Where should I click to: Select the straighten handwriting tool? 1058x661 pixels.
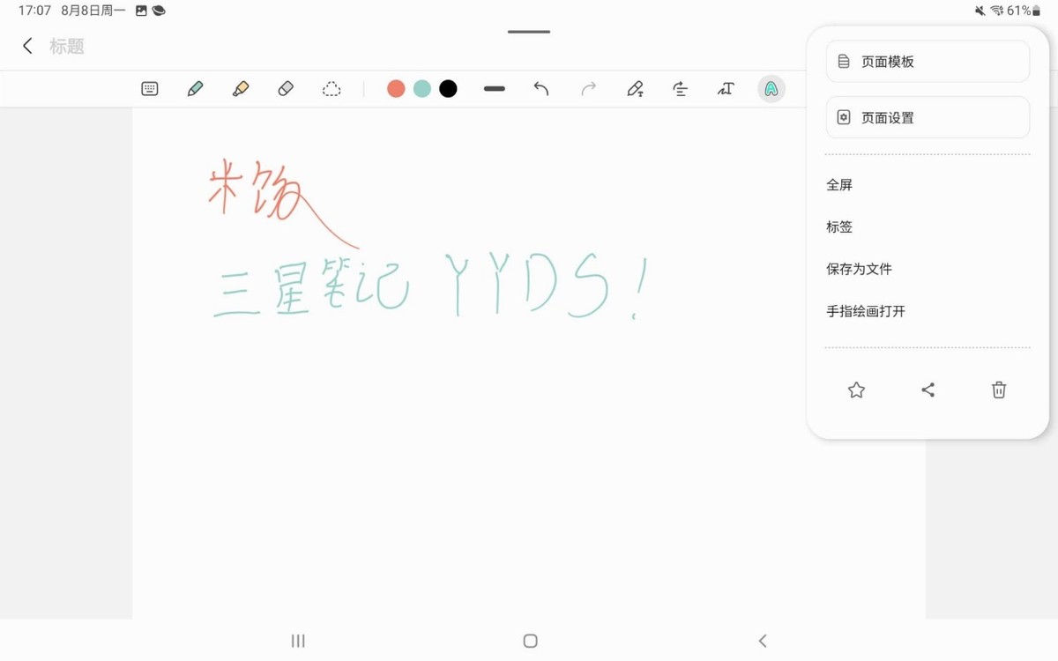point(680,88)
